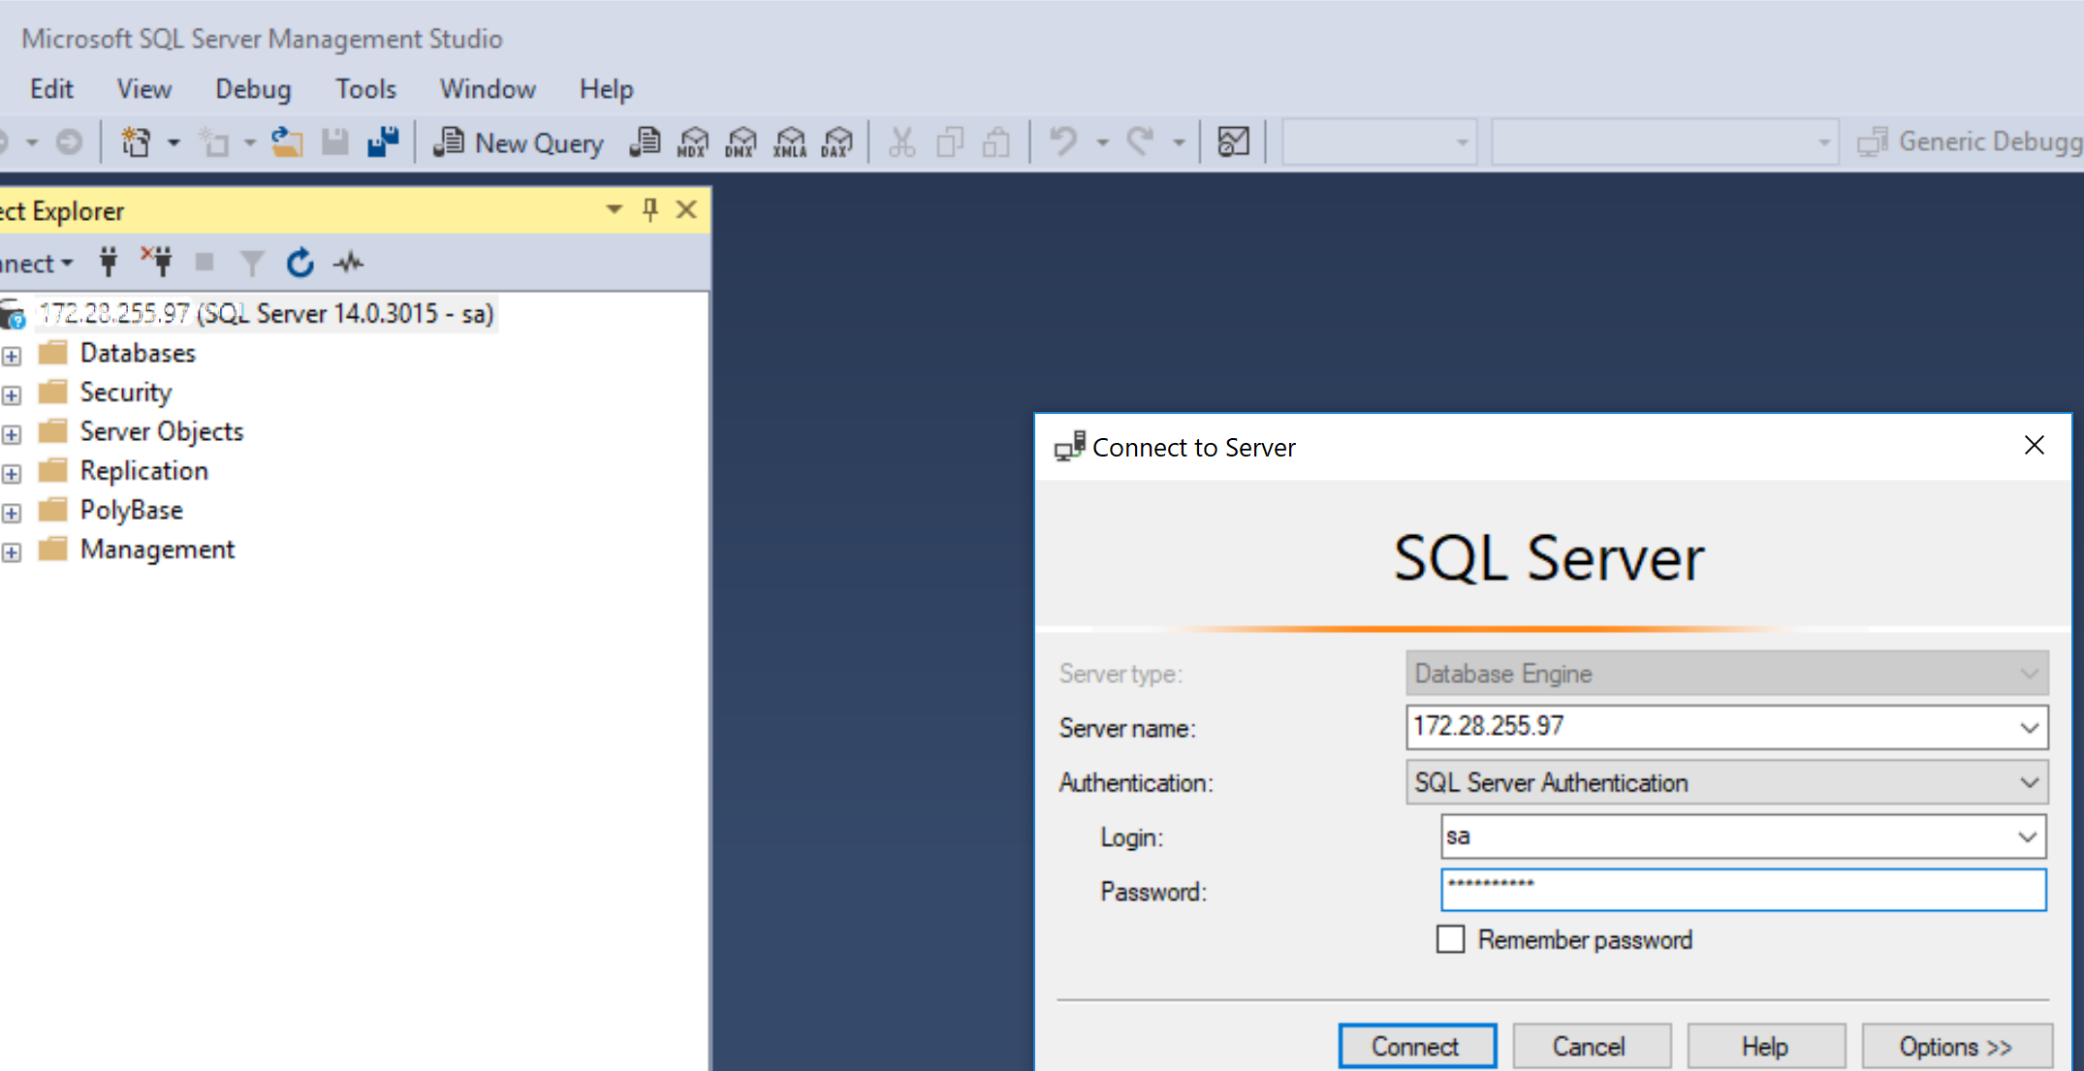Toggle the Remember password checkbox

1450,939
